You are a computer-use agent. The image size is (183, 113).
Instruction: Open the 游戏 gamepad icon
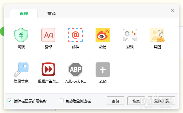[x=130, y=35]
